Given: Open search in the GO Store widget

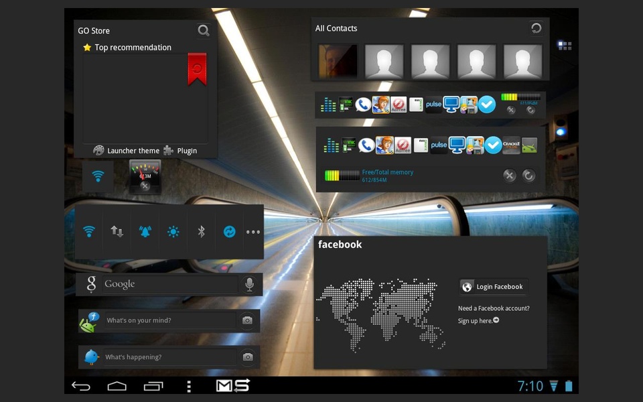Looking at the screenshot, I should 204,30.
